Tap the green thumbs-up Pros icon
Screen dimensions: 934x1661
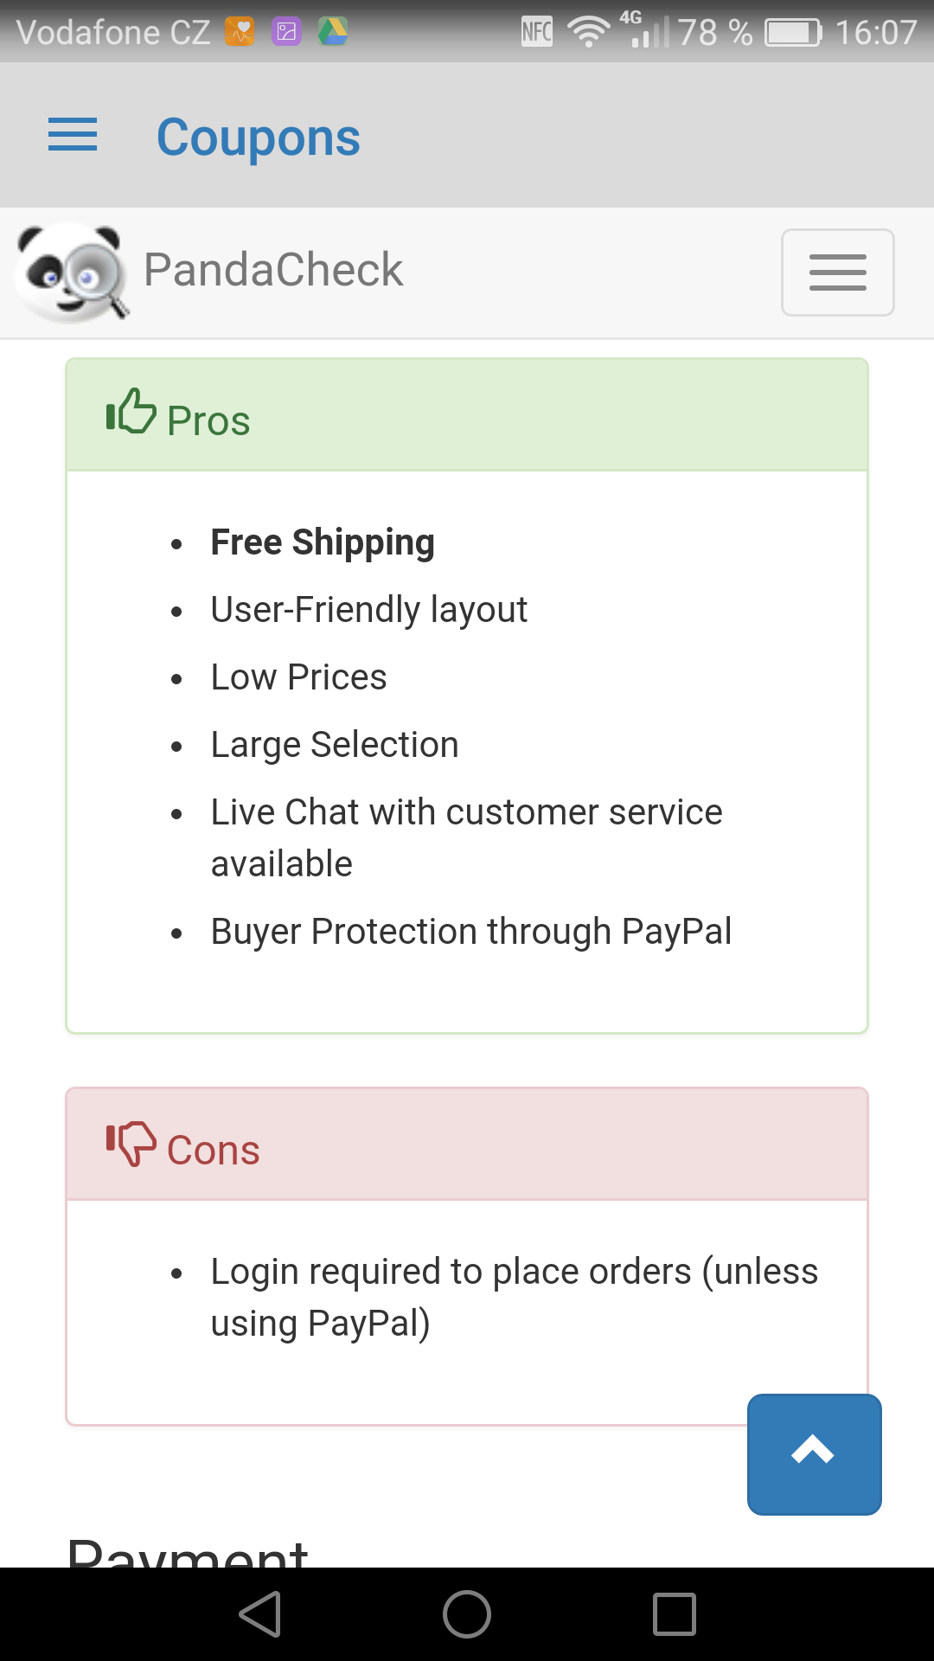pos(131,411)
